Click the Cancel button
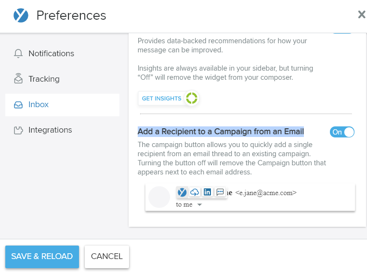The width and height of the screenshot is (367, 272). tap(107, 256)
